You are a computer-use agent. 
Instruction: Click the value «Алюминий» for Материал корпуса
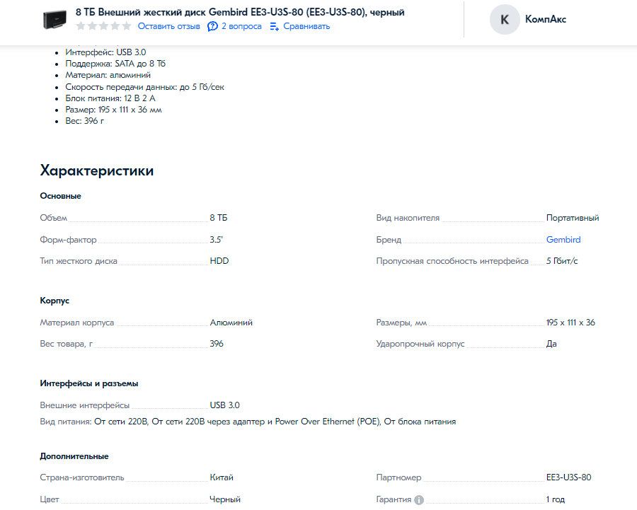(231, 323)
